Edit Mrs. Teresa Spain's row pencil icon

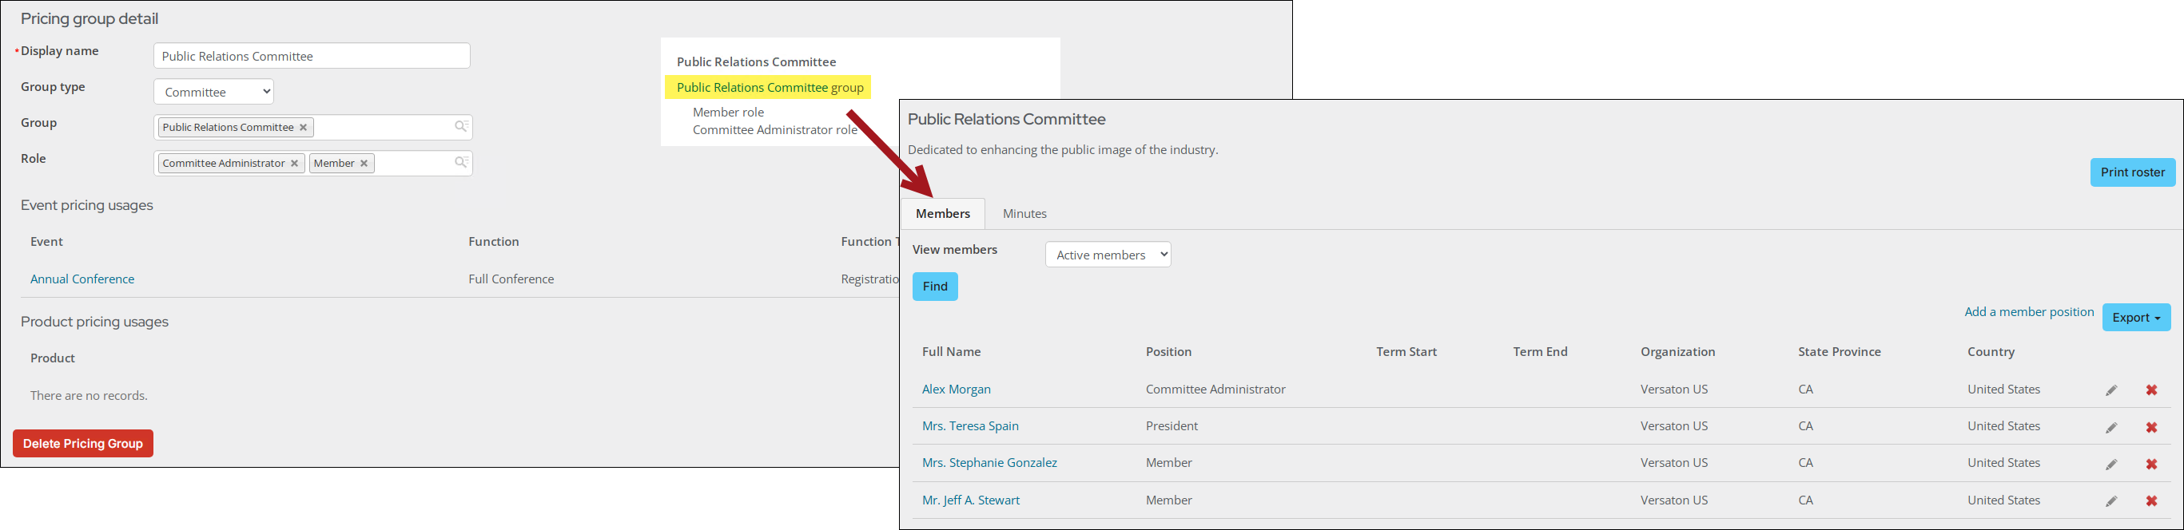pos(2111,428)
